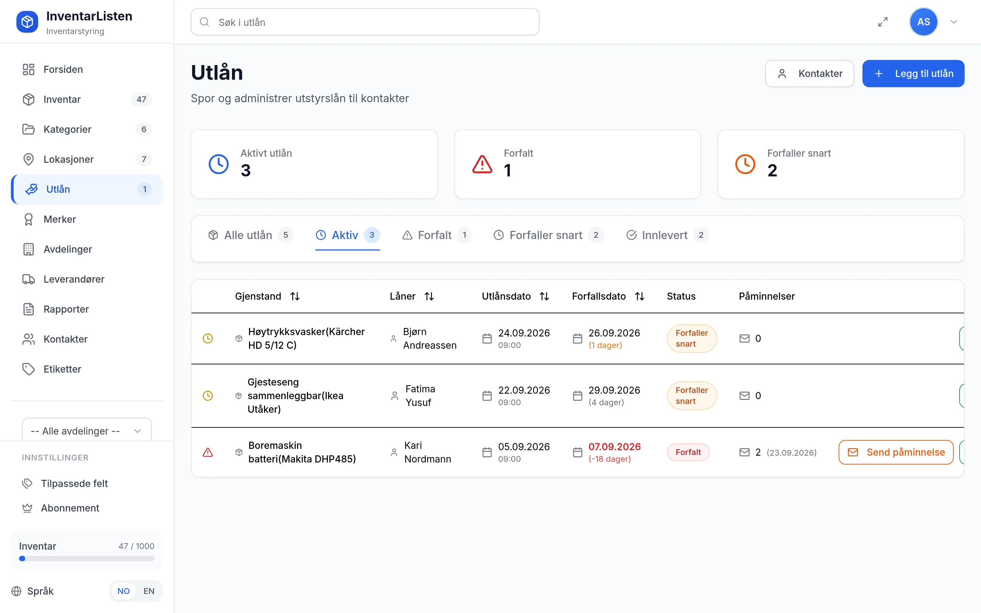981x613 pixels.
Task: Click the Forfalt status badge on Boremaskin row
Action: coord(688,453)
